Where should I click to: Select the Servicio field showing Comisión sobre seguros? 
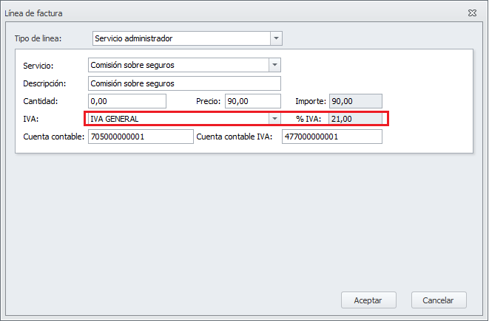pos(178,65)
